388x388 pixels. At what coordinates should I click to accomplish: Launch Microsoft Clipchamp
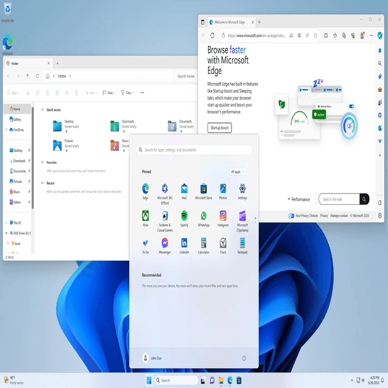(x=242, y=221)
